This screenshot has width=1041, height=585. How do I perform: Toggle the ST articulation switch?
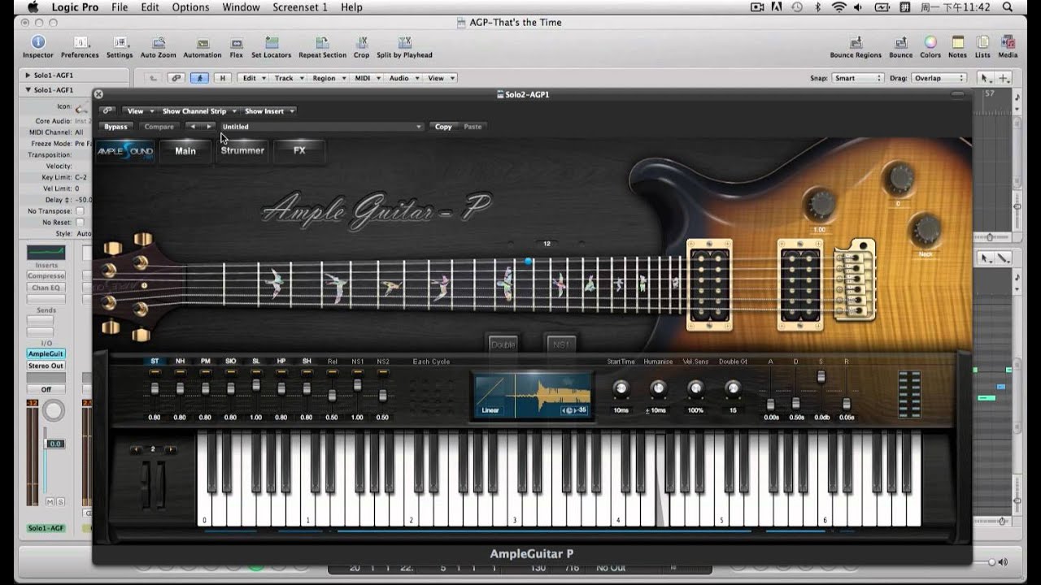click(x=155, y=362)
